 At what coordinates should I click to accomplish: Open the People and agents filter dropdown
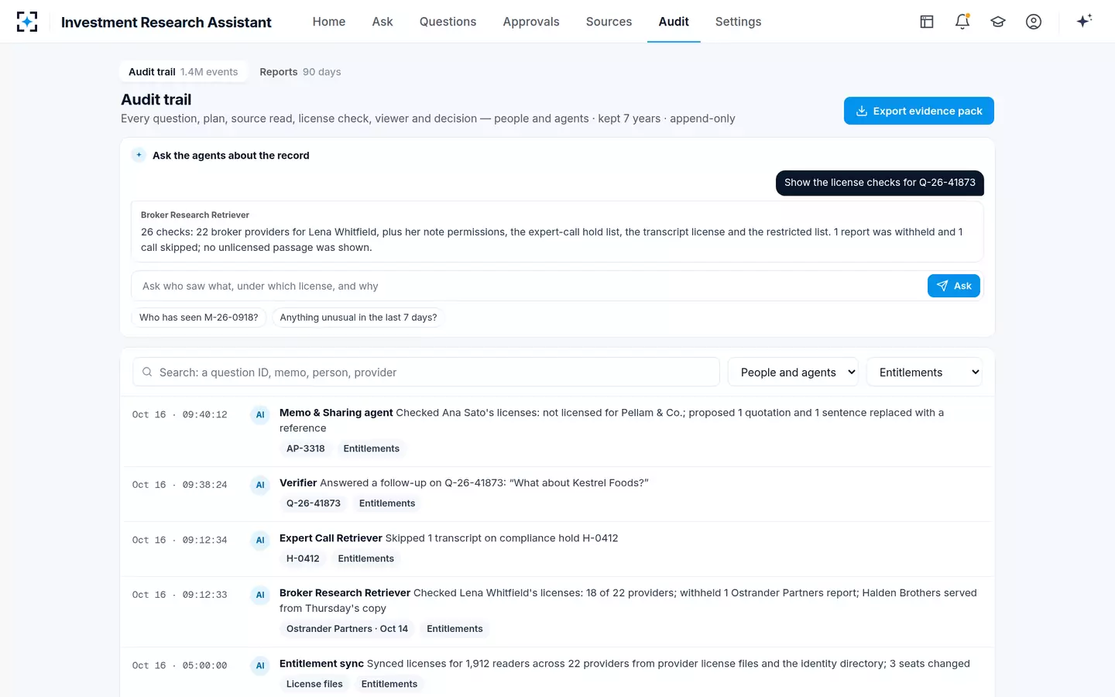[x=793, y=372]
